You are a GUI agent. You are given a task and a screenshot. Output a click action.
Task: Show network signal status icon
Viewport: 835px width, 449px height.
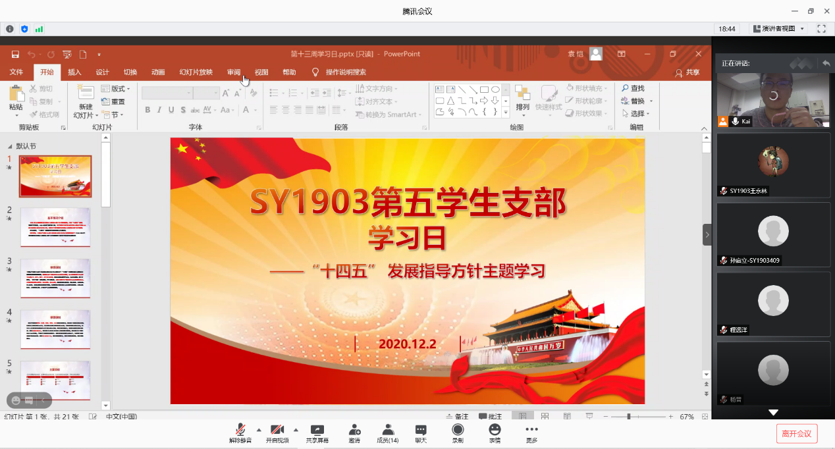click(39, 29)
